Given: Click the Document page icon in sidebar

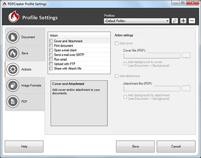Looking at the screenshot, I should [x=13, y=37].
